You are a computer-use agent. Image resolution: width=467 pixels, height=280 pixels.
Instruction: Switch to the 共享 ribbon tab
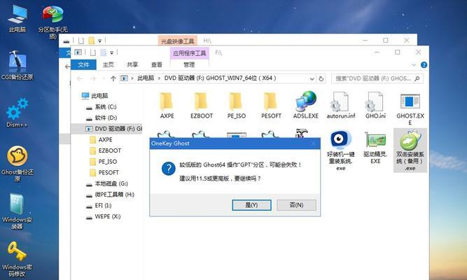(132, 64)
